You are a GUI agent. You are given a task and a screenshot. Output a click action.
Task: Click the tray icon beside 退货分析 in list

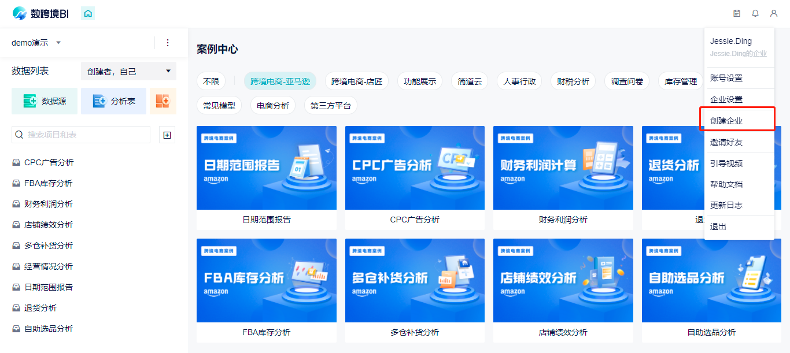pyautogui.click(x=16, y=309)
